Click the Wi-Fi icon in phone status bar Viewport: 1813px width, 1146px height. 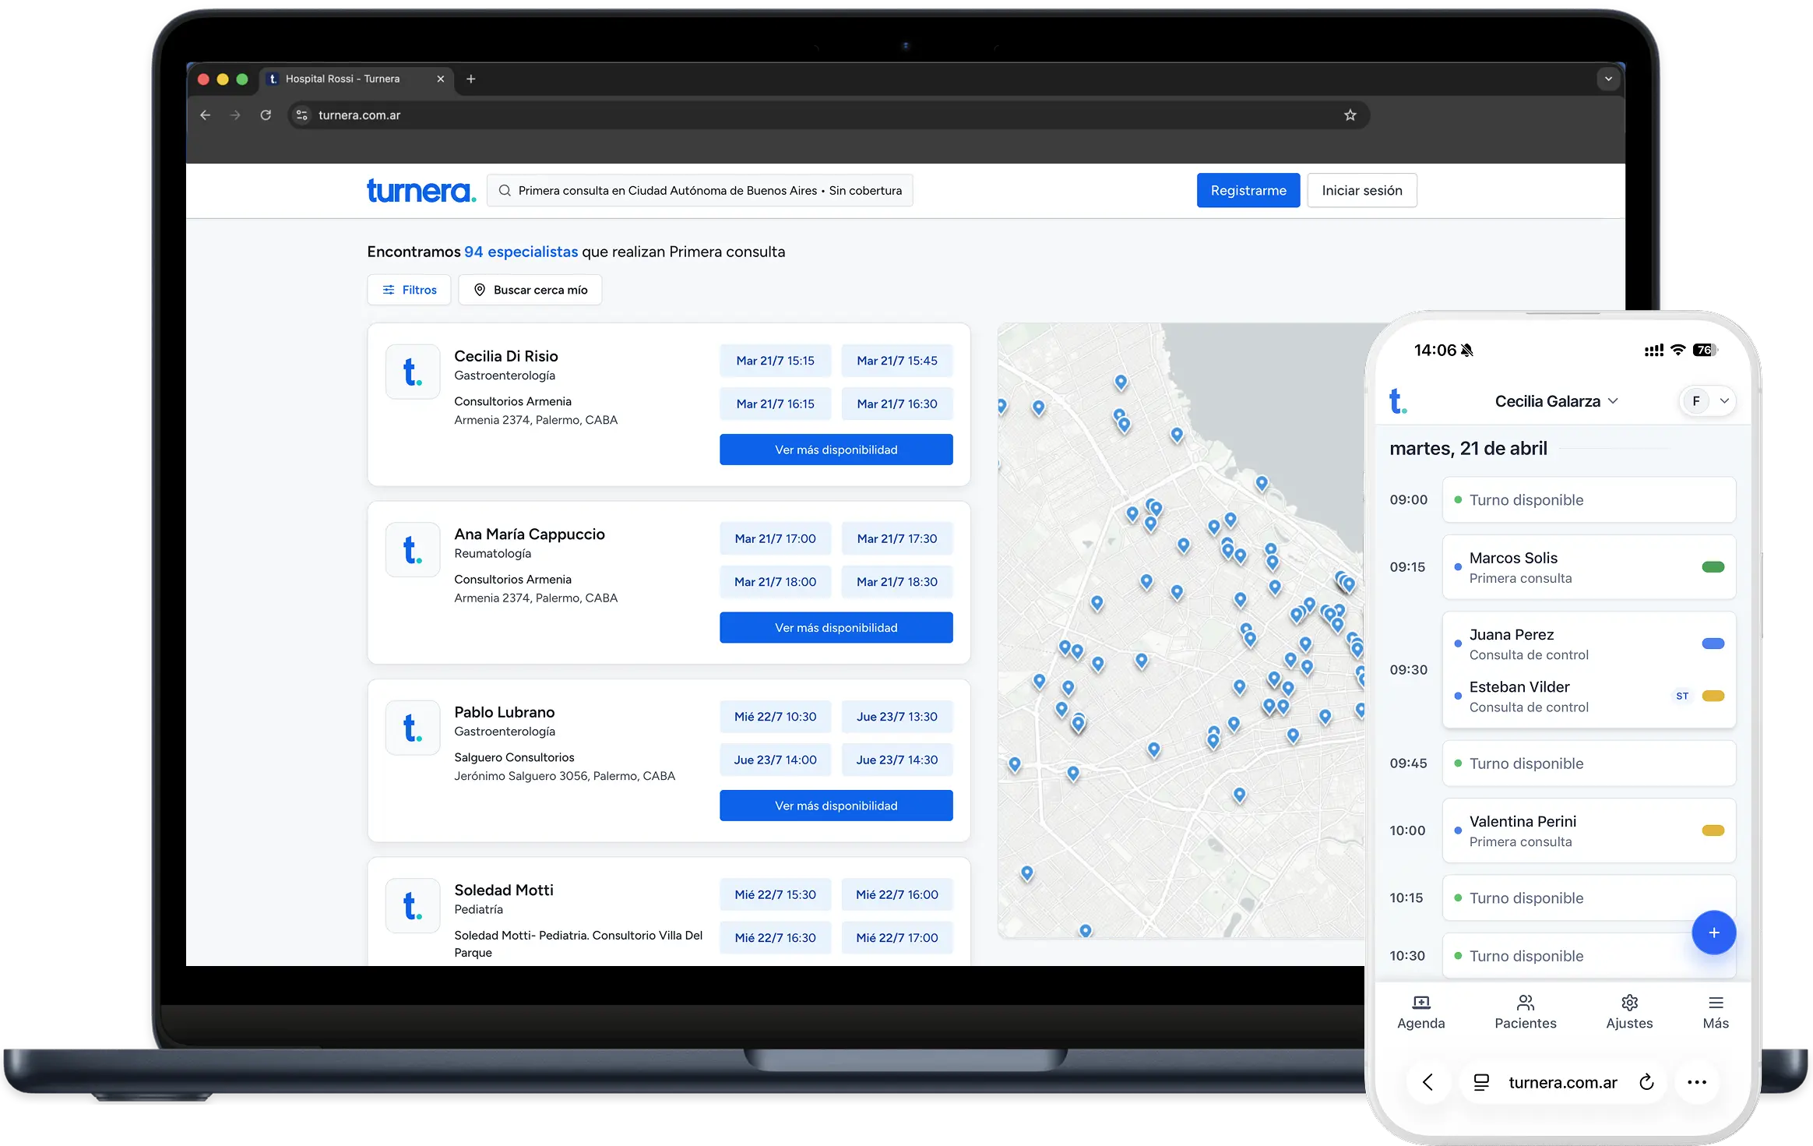[1678, 350]
